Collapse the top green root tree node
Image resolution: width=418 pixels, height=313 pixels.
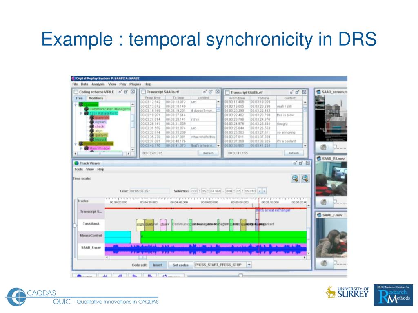pos(76,105)
